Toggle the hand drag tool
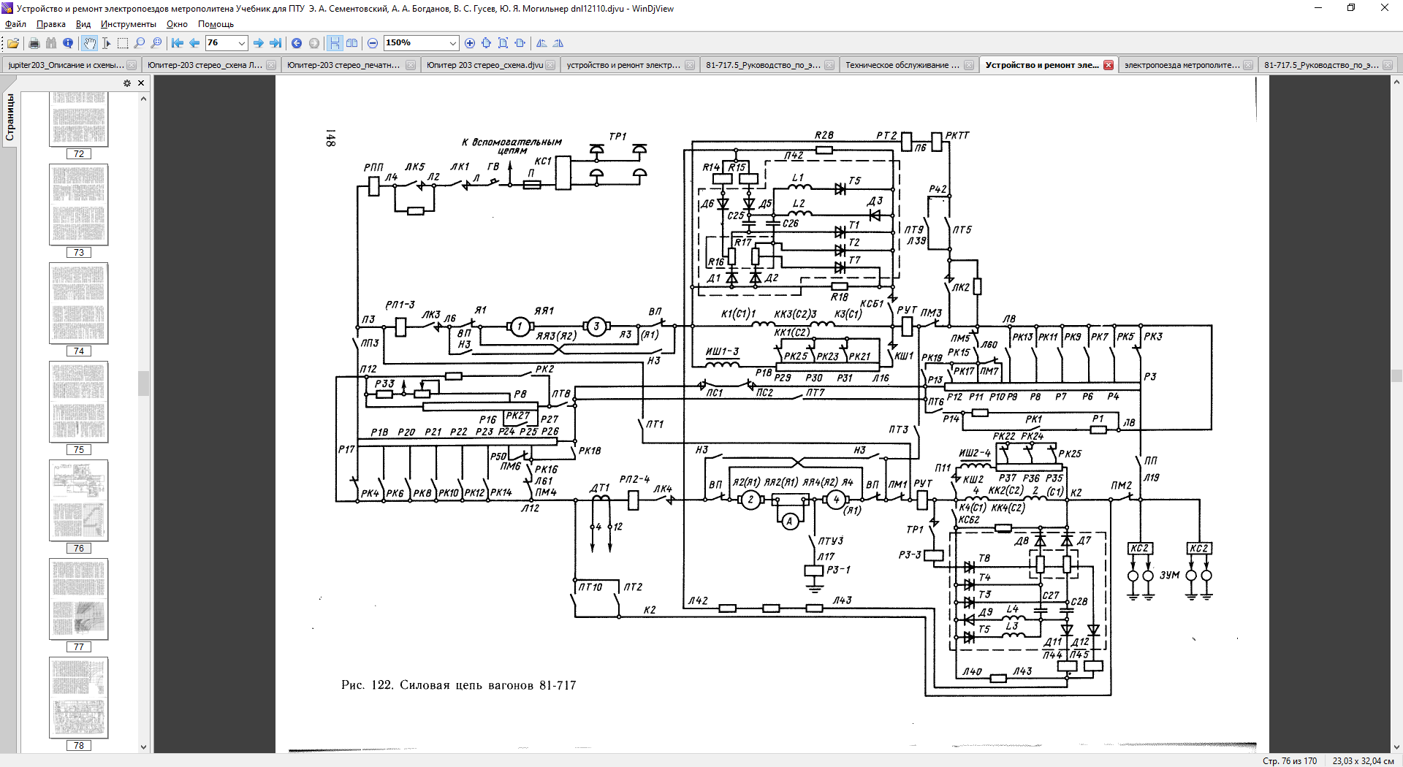This screenshot has height=767, width=1403. click(89, 43)
